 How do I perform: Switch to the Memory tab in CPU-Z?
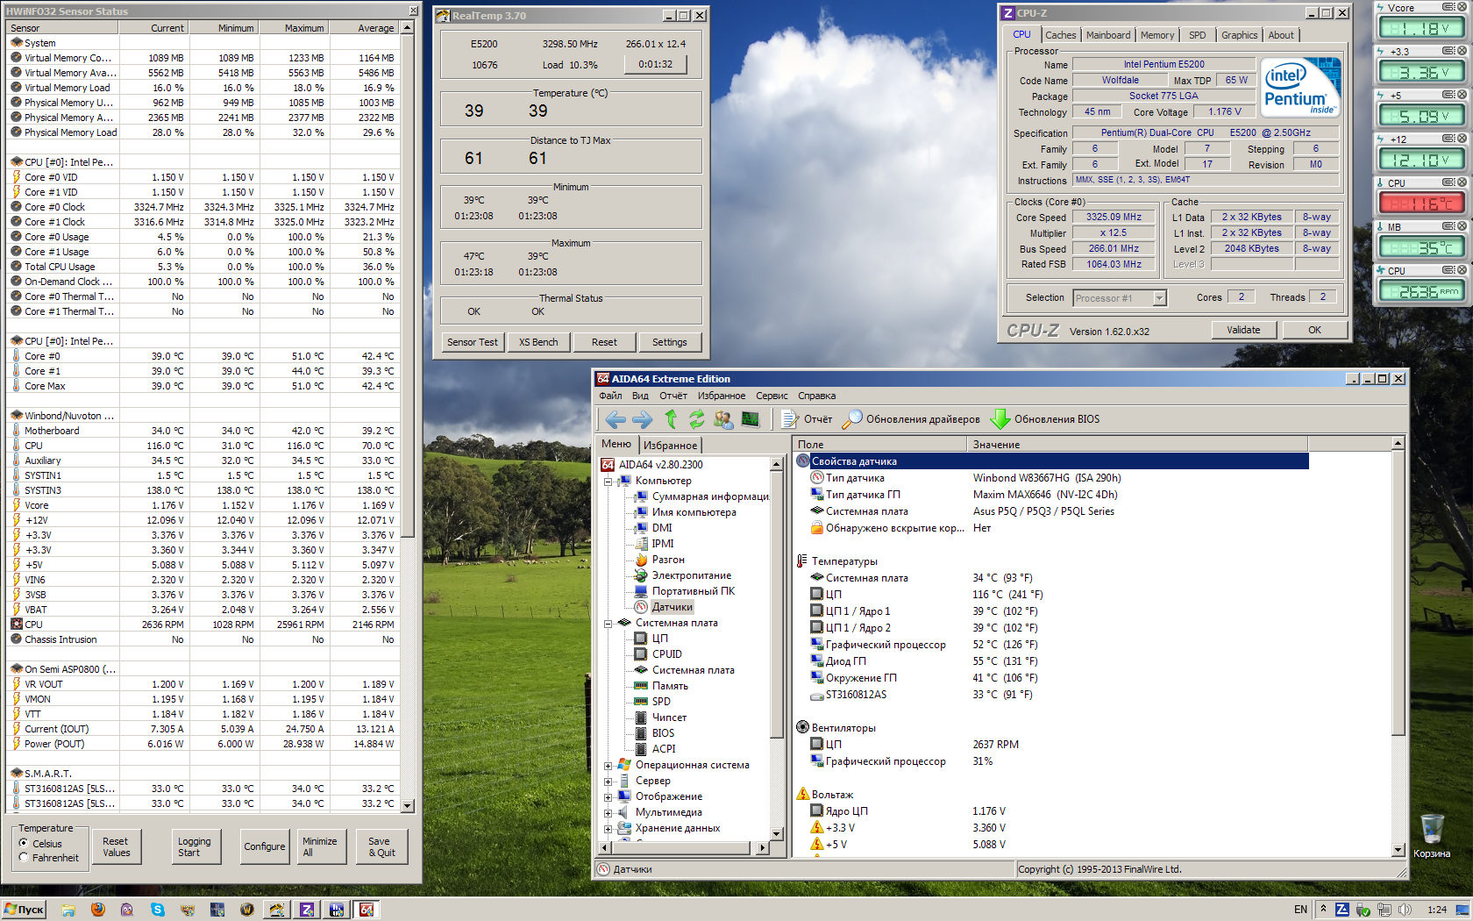(1157, 35)
